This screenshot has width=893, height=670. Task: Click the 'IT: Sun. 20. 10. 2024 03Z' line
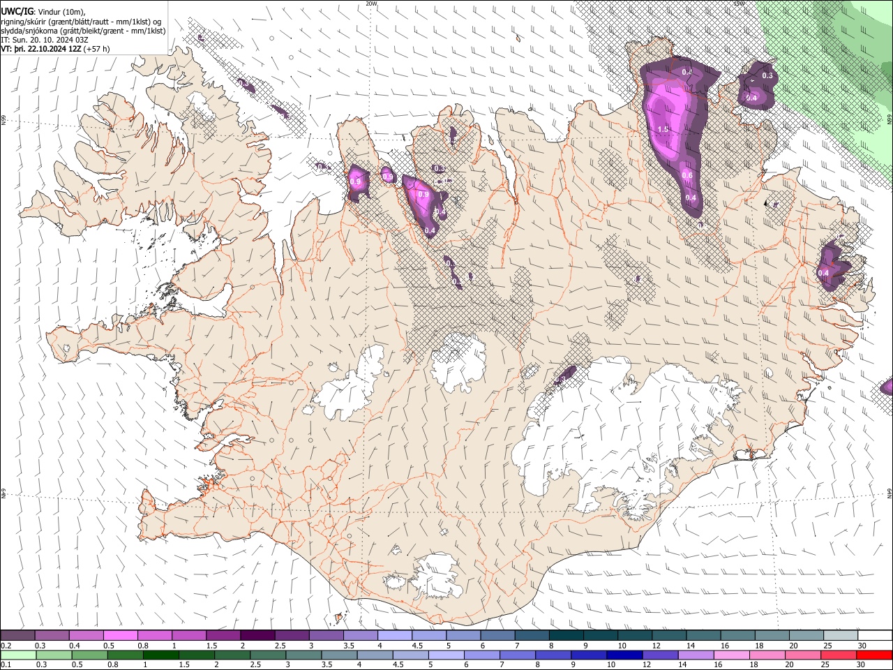[44, 40]
